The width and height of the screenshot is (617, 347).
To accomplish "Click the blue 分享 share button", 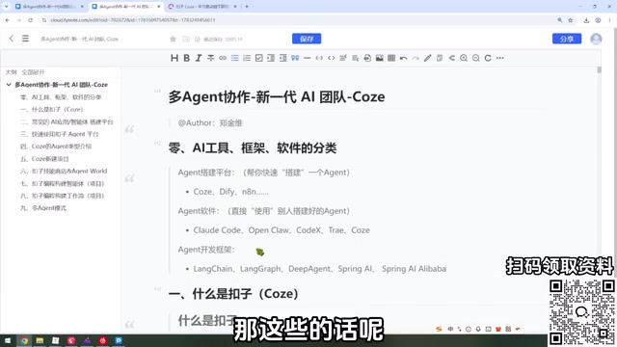I will [x=567, y=39].
